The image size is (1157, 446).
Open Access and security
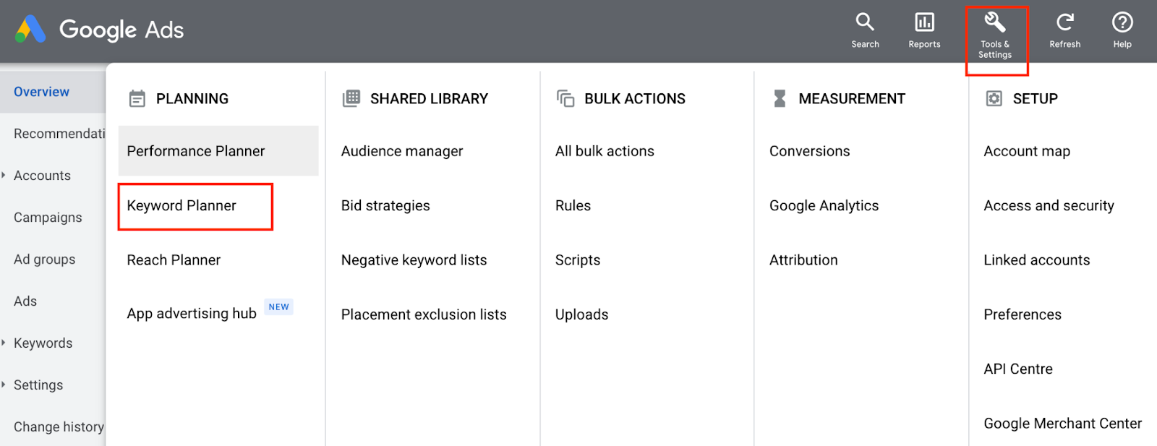tap(1049, 206)
